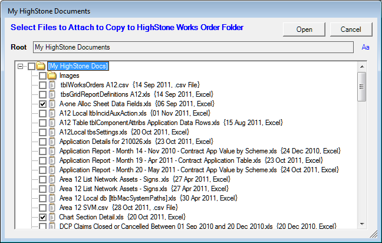Check Application Details for 210026.xls checkbox
This screenshot has width=382, height=243.
[x=42, y=142]
